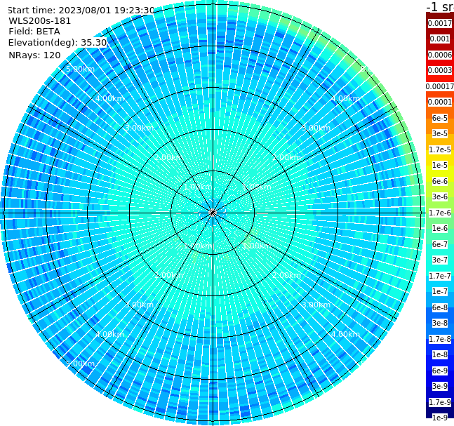Click the 0.0017 colorbar label
The image size is (454, 426).
pyautogui.click(x=440, y=23)
